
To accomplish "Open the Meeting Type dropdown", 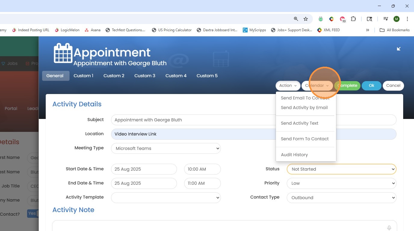I will point(166,148).
